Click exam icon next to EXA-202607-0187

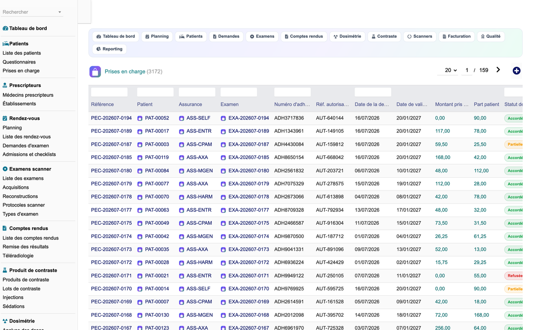pyautogui.click(x=223, y=145)
